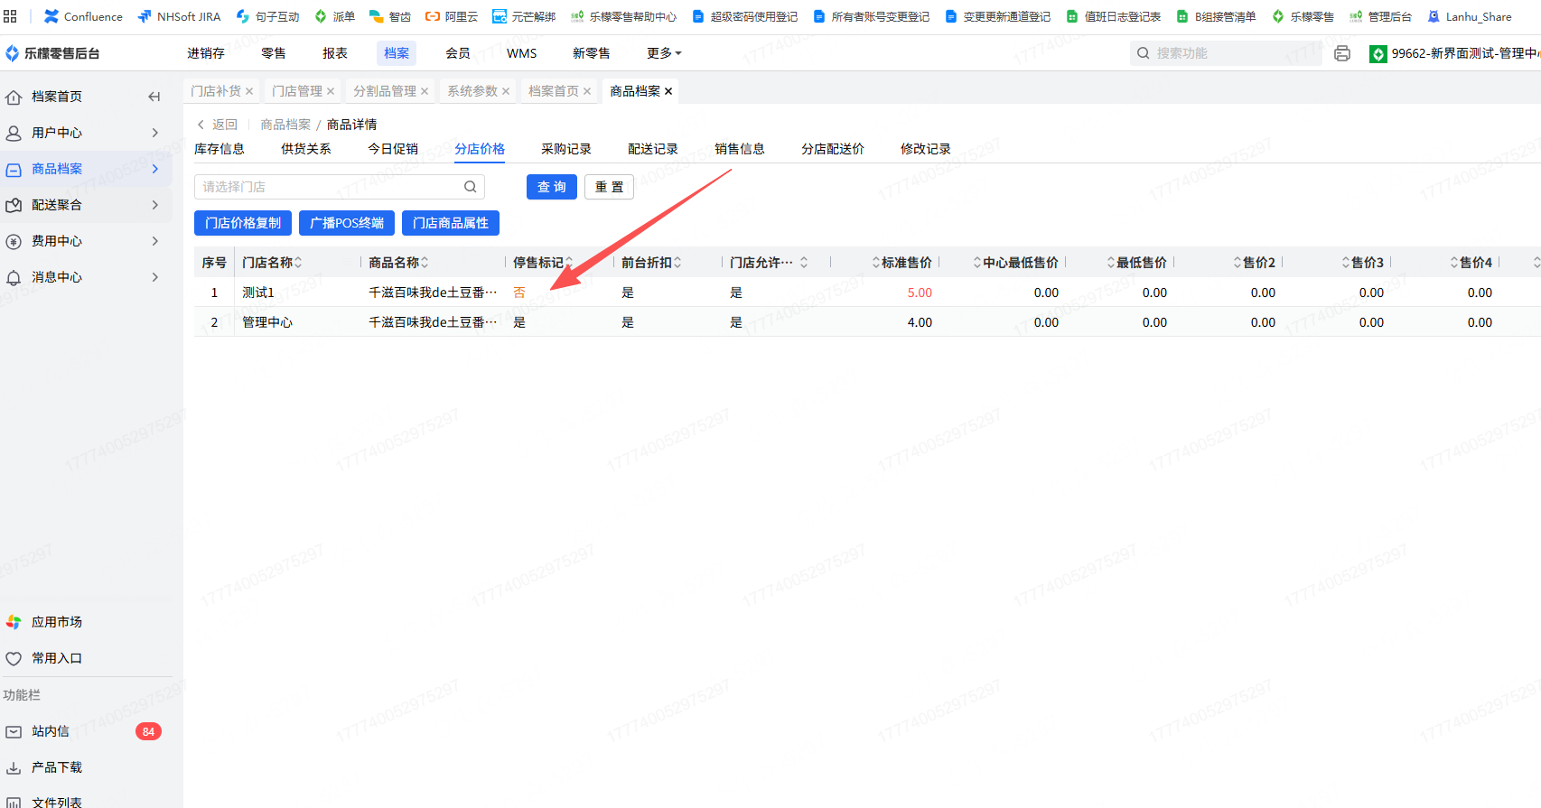
Task: Click the 档案首页 home icon
Action: (14, 97)
